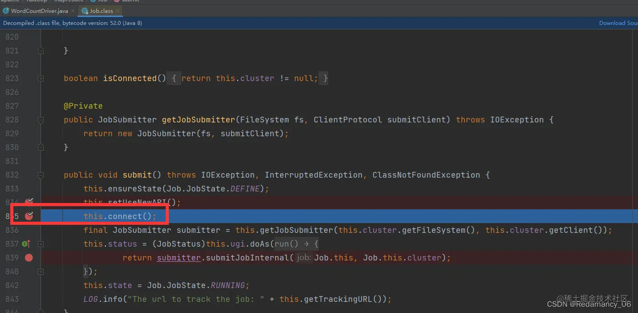This screenshot has width=638, height=313.
Task: Click the 'job:' parameter inlay hint
Action: pos(304,258)
